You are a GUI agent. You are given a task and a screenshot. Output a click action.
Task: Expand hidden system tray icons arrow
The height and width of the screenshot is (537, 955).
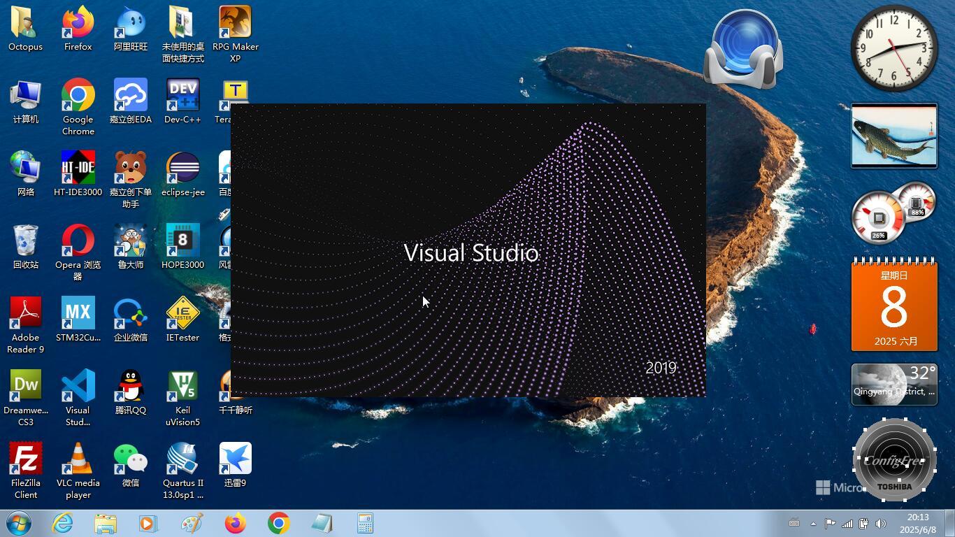[x=813, y=523]
